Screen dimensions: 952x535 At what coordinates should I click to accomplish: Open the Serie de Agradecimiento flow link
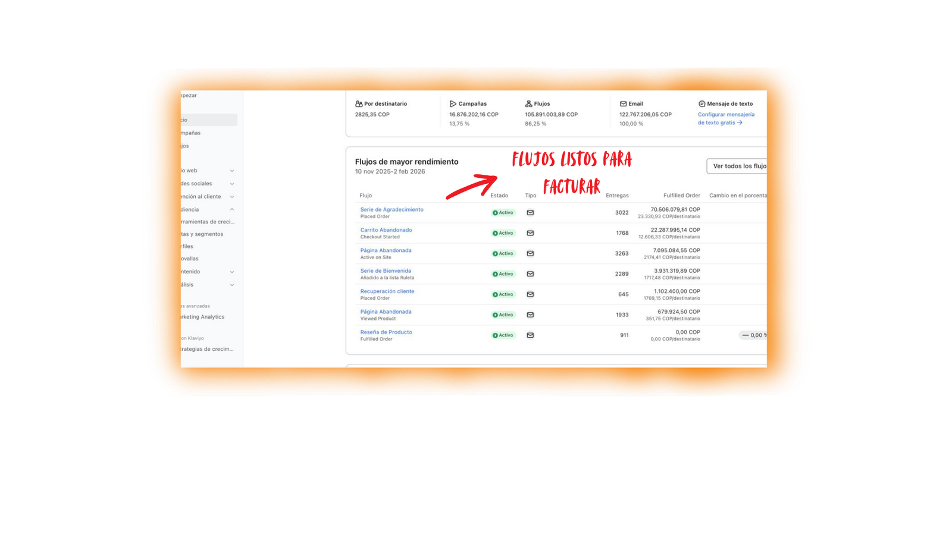[x=392, y=210]
